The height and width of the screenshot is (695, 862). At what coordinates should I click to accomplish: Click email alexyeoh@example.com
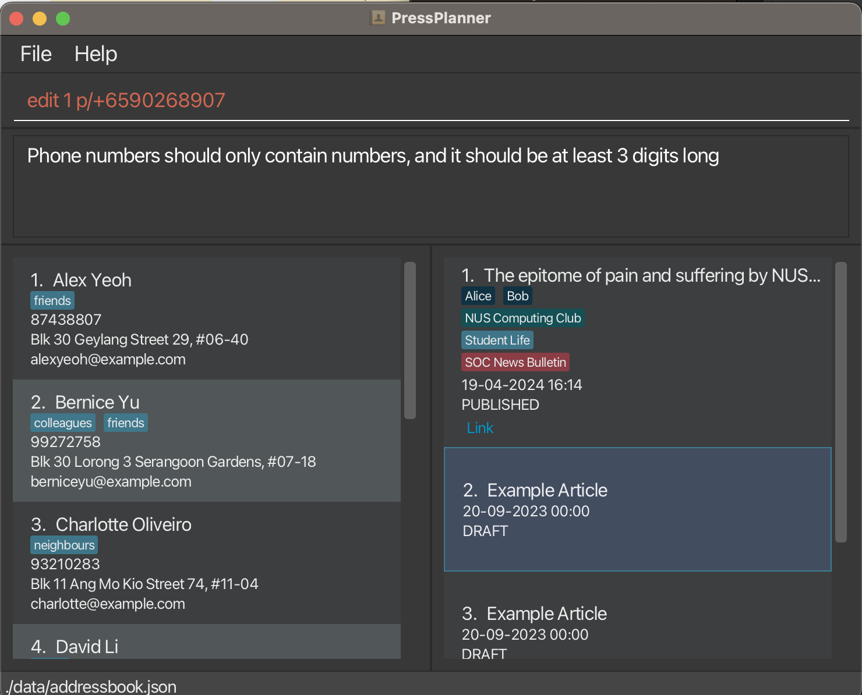point(108,360)
